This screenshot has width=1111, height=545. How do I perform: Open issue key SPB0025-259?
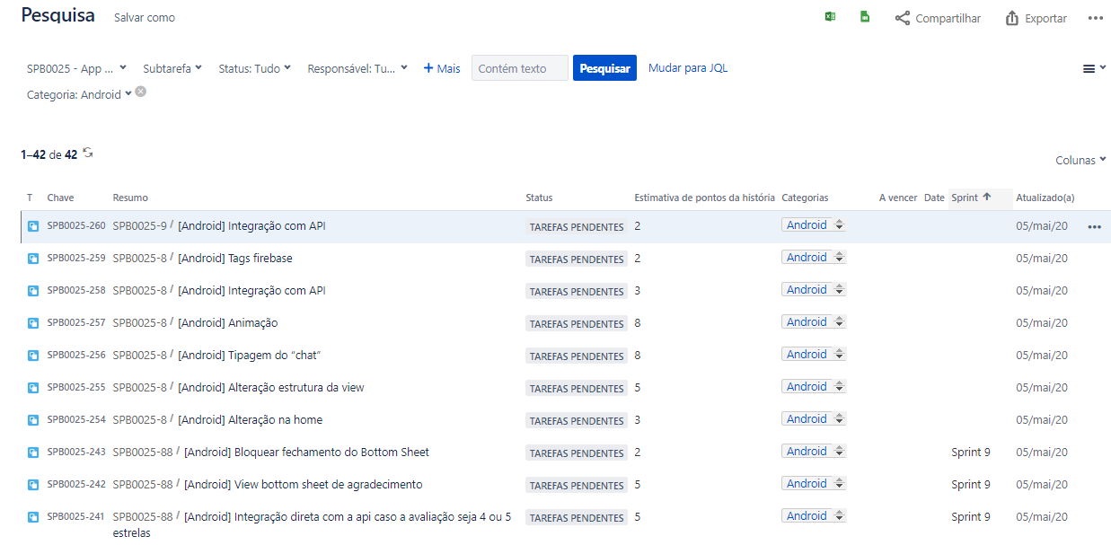coord(76,259)
